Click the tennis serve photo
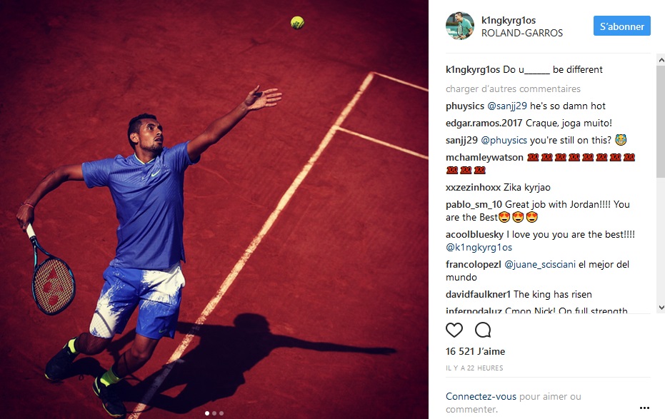Image resolution: width=665 pixels, height=419 pixels. click(214, 209)
